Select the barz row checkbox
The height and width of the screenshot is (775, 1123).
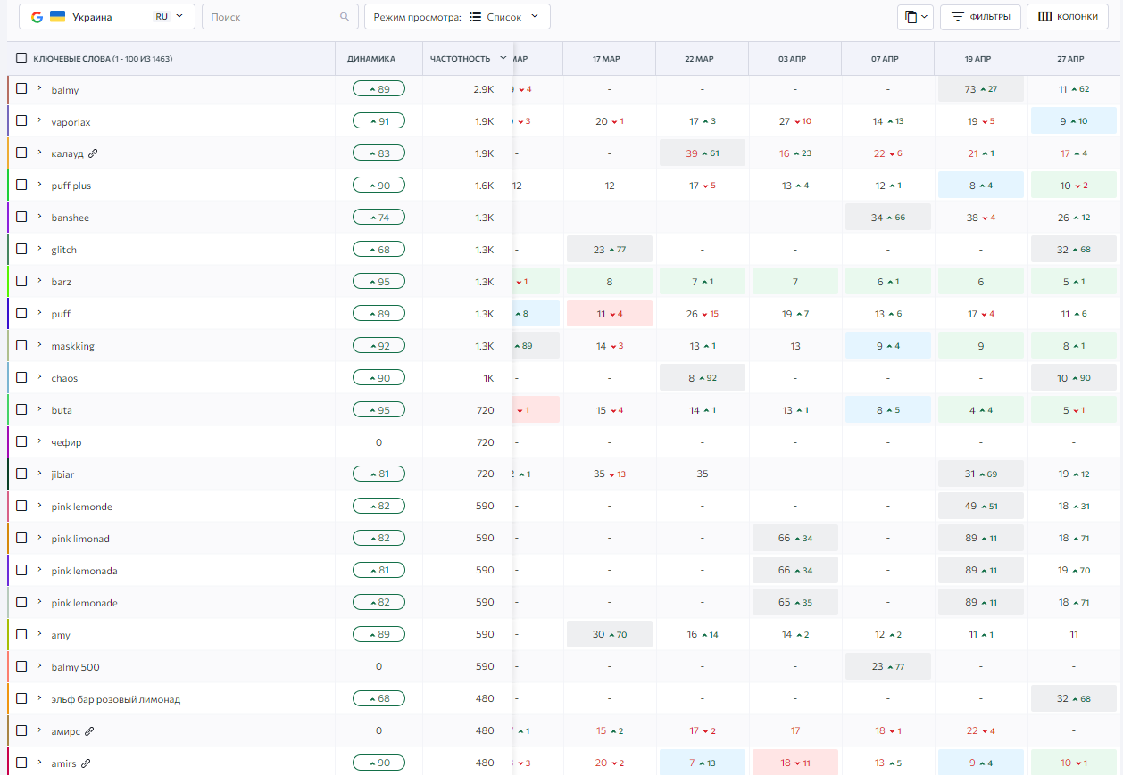pyautogui.click(x=21, y=281)
